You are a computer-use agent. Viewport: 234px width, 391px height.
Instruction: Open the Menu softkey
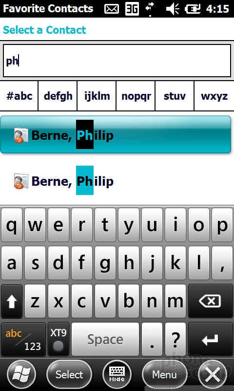point(165,374)
